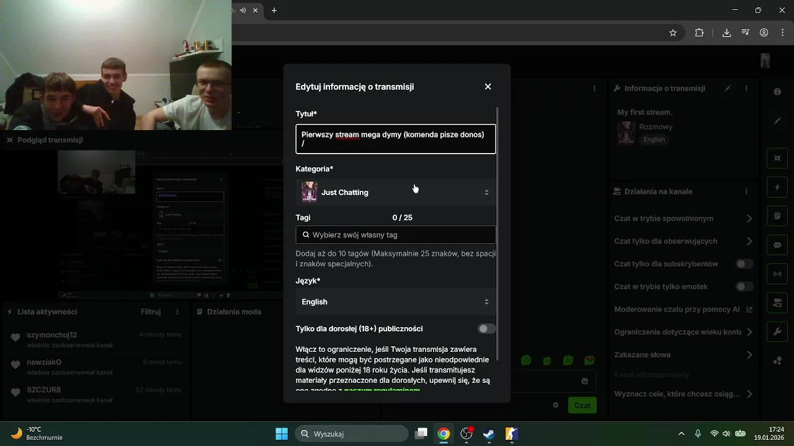The height and width of the screenshot is (446, 794).
Task: Click the three-dots cluster icon in right sidebar
Action: pos(777,361)
